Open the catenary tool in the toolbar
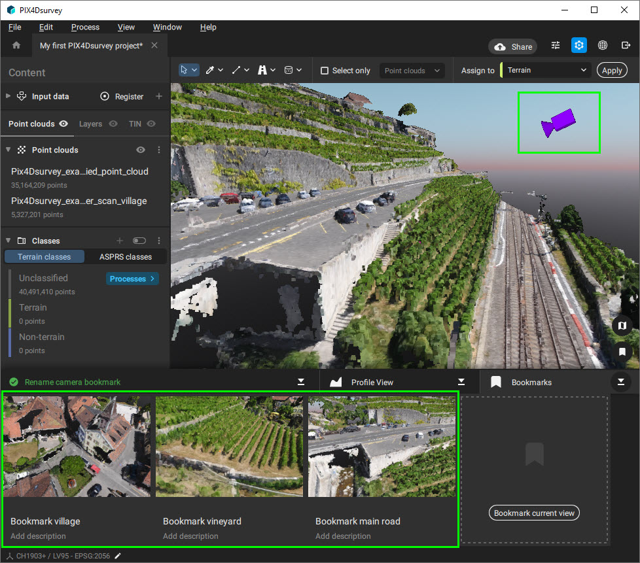This screenshot has height=563, width=640. (262, 69)
